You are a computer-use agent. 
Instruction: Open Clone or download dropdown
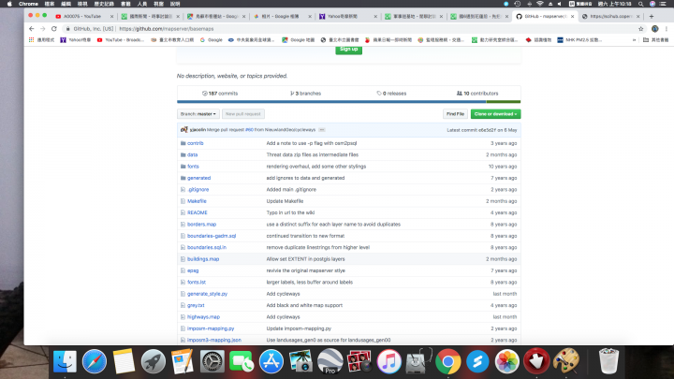pyautogui.click(x=495, y=114)
